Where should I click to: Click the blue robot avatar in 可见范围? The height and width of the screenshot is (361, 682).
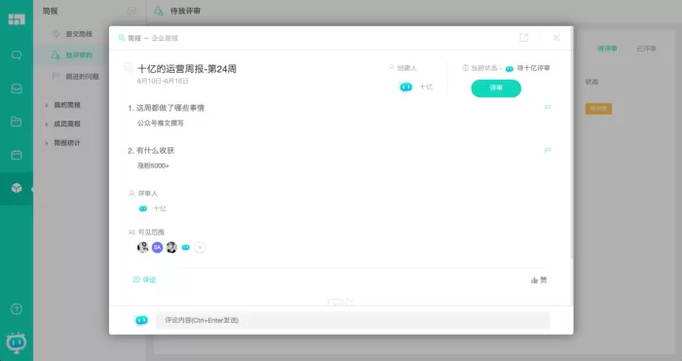[186, 247]
